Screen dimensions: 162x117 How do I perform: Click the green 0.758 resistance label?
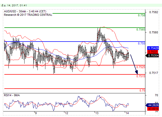pyautogui.click(x=141, y=15)
